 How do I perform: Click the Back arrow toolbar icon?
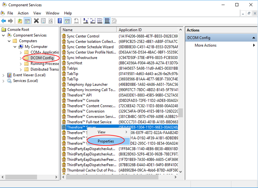point(3,21)
